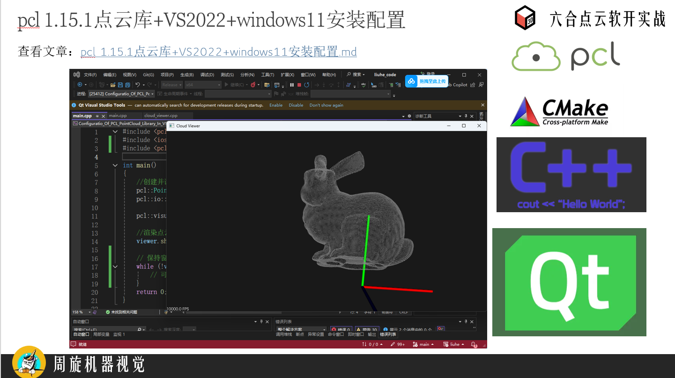Screen dimensions: 675x378
Task: Pin the main.cpp tab with pin icon
Action: pyautogui.click(x=97, y=116)
